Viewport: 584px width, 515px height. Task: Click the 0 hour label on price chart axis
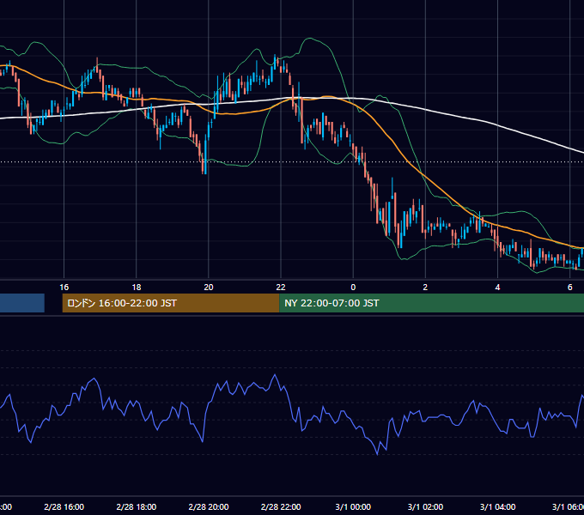pyautogui.click(x=353, y=288)
